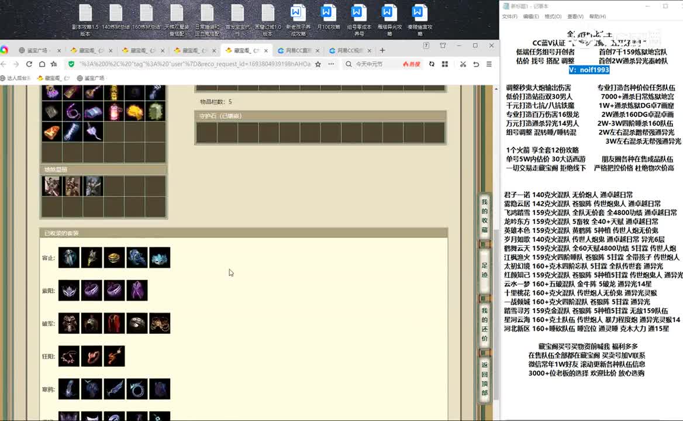Open the 鉴宝广场 bookmark in bookmarks bar
This screenshot has height=421, width=683.
click(x=91, y=78)
